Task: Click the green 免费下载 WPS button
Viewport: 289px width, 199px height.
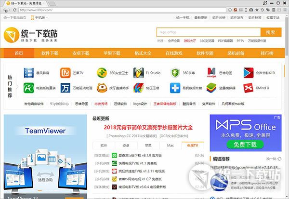Action: click(x=245, y=145)
